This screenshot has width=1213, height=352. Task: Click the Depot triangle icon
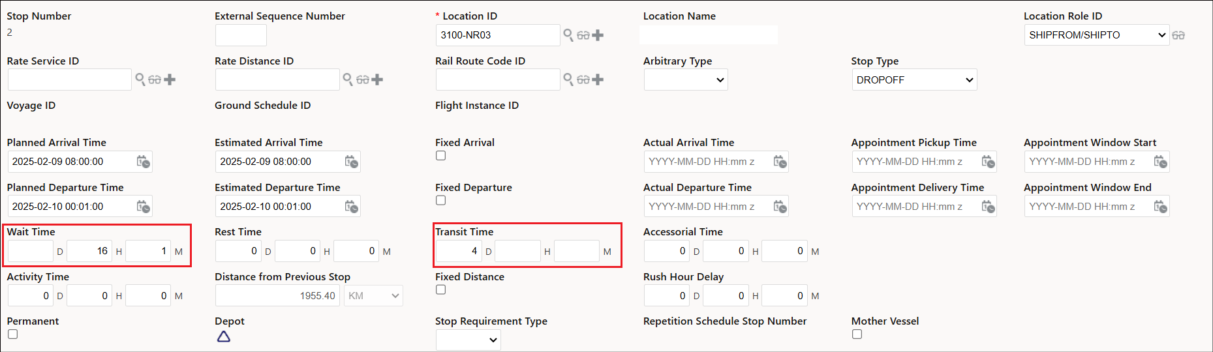[224, 336]
